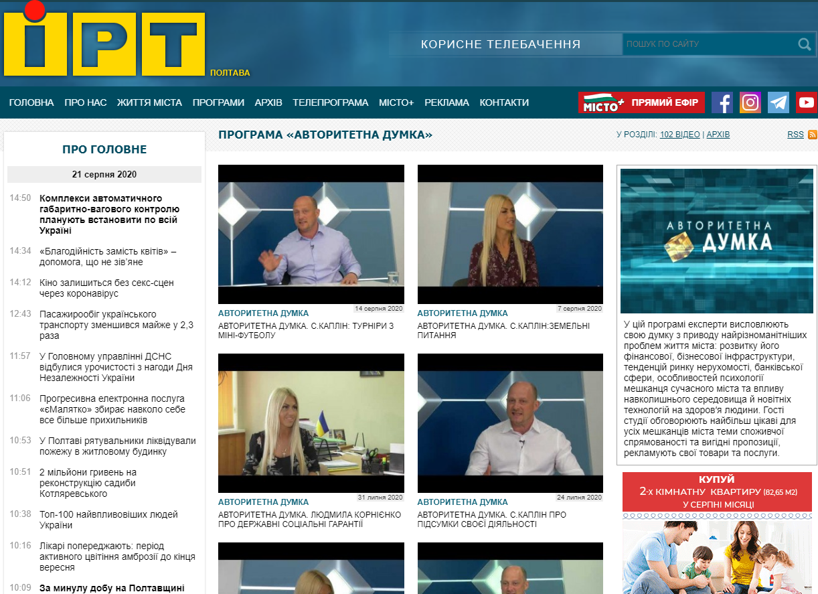Click title С.КАПЛІН ПРО ПІДСУМКИ СВОЄЇ ДІЯЛЬНОСТІ
The image size is (818, 594).
pos(491,519)
